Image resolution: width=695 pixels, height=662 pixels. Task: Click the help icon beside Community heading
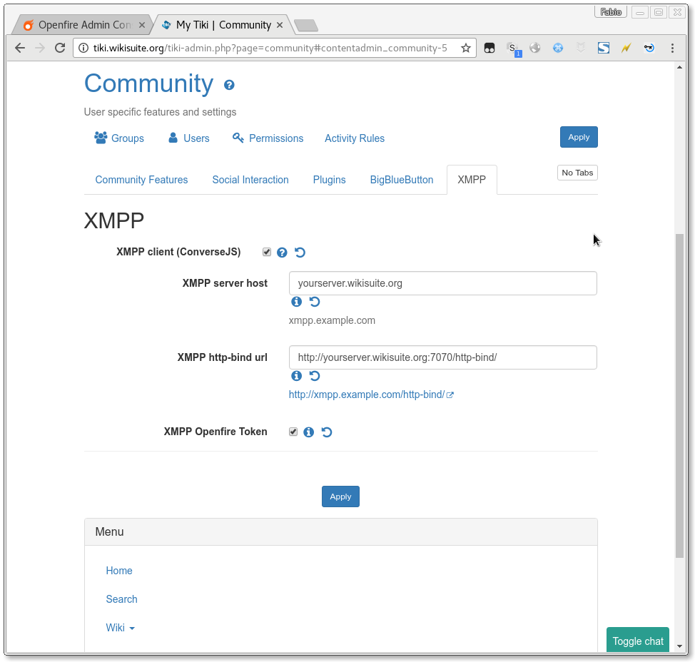tap(229, 85)
